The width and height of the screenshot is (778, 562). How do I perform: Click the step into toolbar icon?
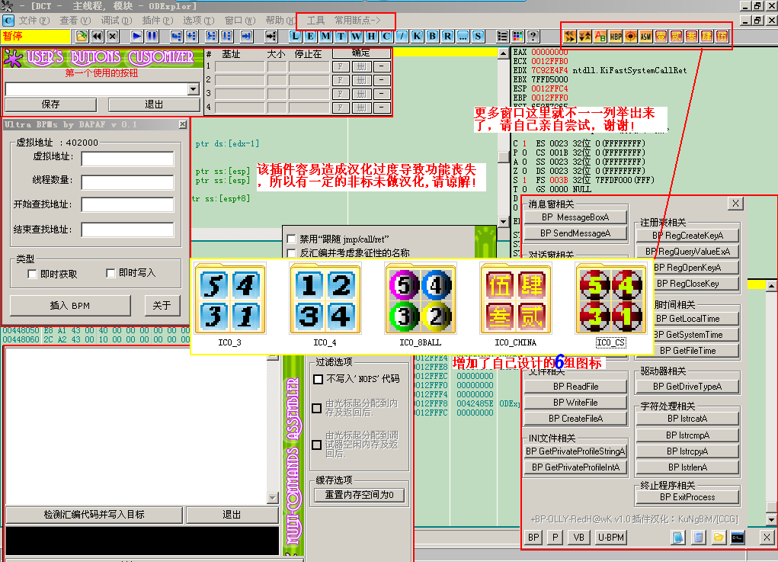pyautogui.click(x=176, y=37)
